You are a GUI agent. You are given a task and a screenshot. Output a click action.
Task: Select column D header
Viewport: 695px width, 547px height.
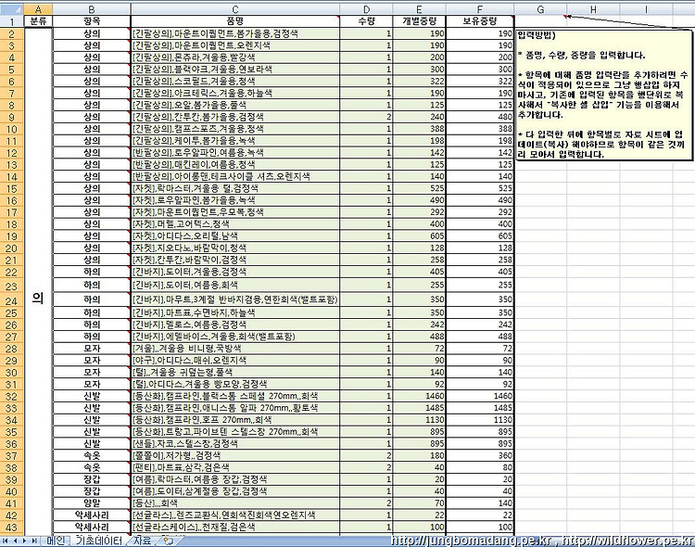(366, 9)
